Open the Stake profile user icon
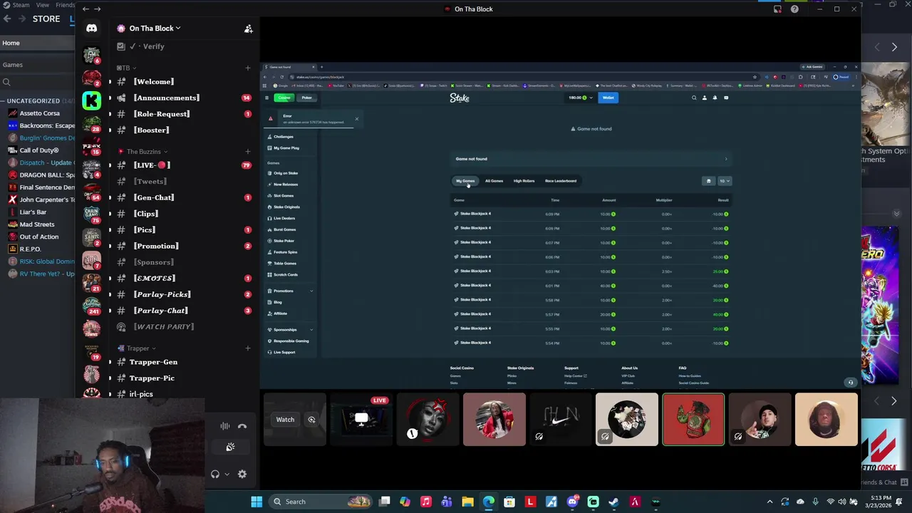Viewport: 912px width, 513px height. tap(705, 98)
